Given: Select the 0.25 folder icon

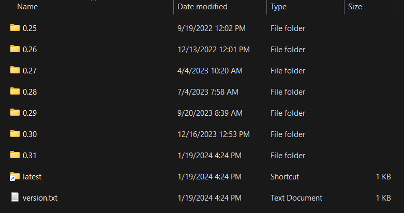Looking at the screenshot, I should [x=15, y=27].
